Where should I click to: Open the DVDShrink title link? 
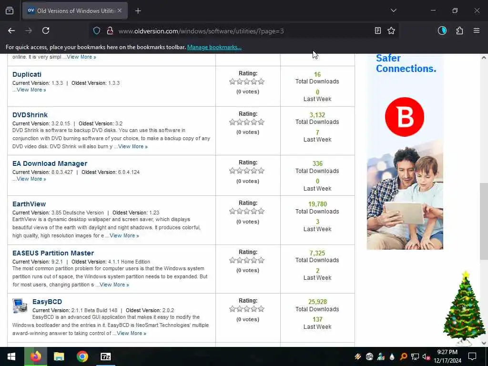30,115
